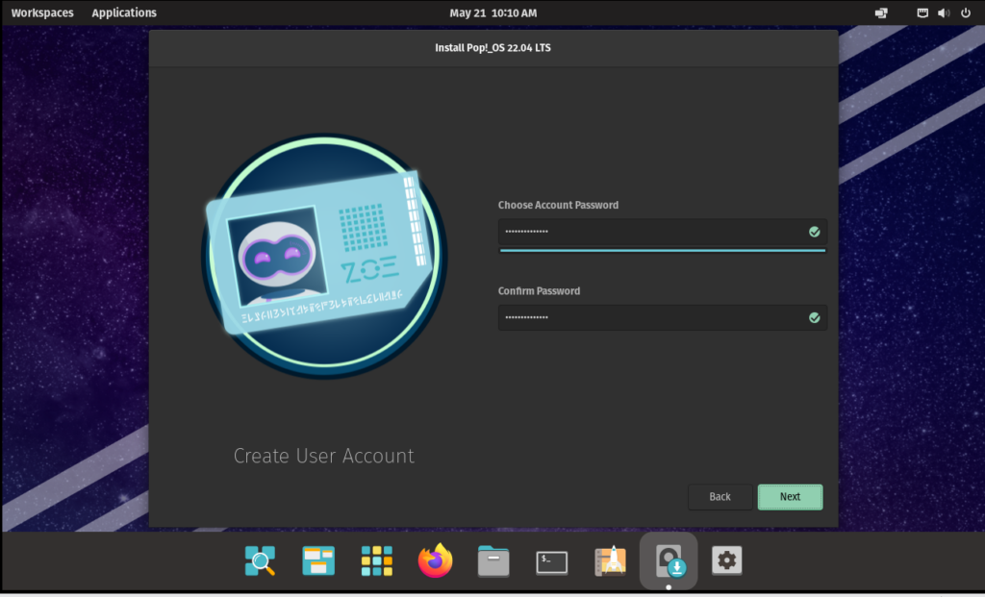
Task: Open the Applications menu
Action: tap(124, 12)
